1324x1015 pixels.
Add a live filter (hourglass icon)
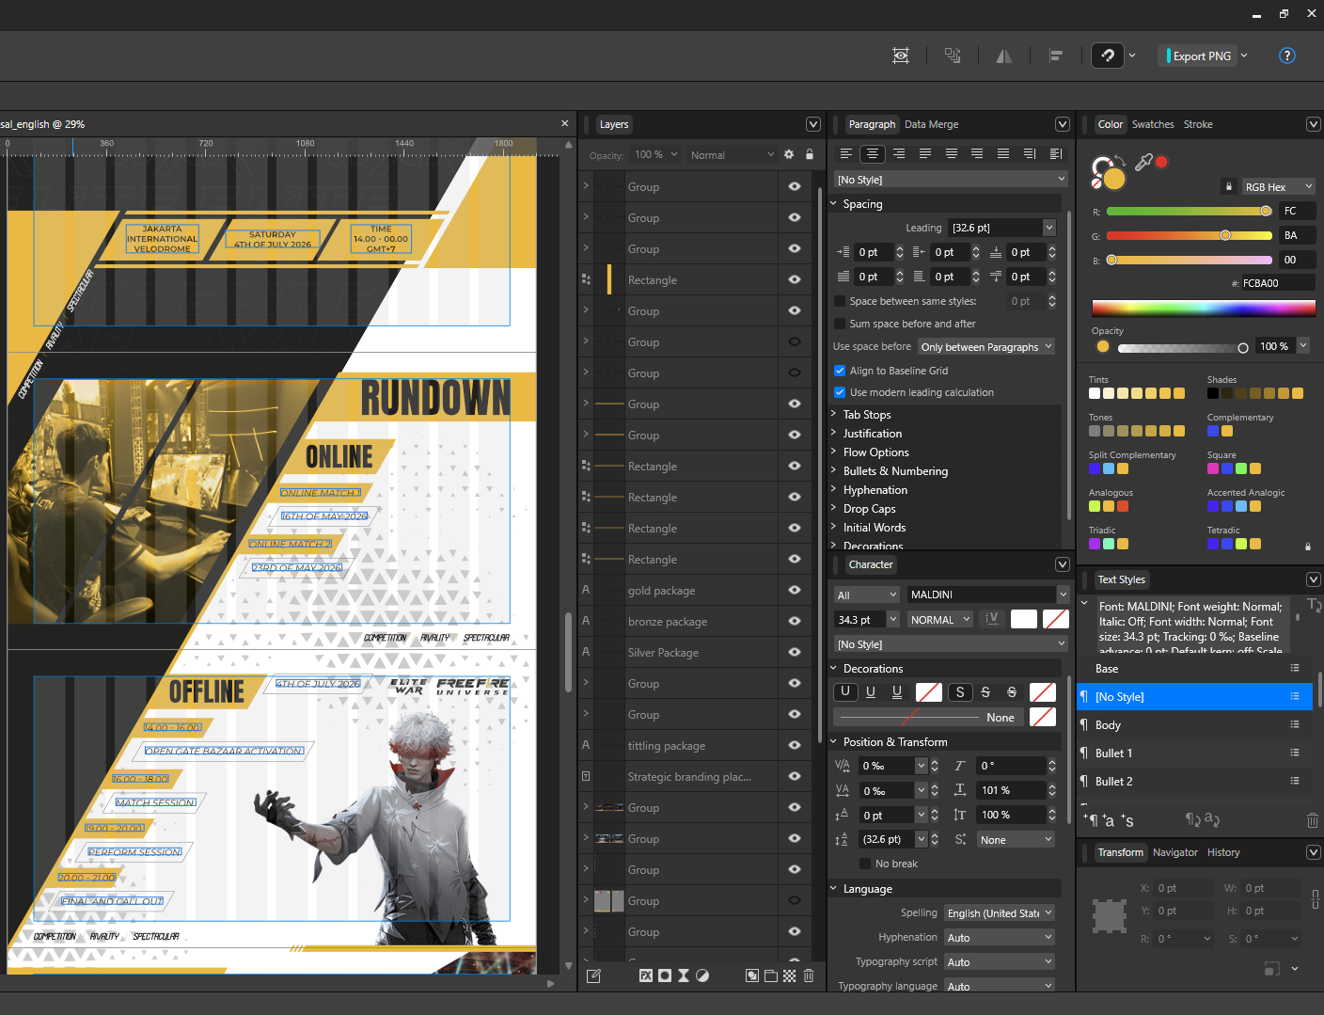684,975
